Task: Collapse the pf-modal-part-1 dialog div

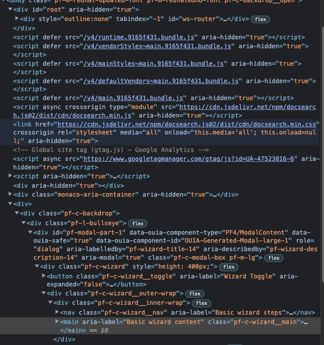Action: click(x=30, y=232)
